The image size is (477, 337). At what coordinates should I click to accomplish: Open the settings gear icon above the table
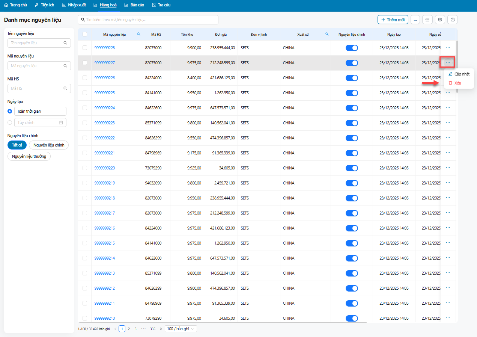(x=440, y=20)
